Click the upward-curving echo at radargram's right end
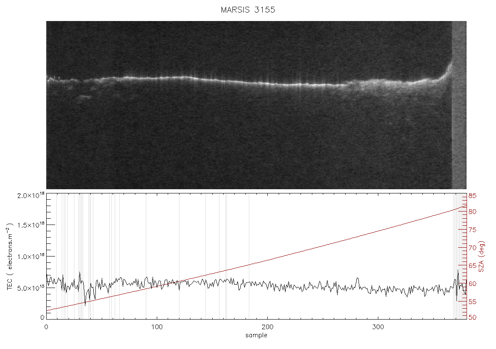The width and height of the screenshot is (496, 349). (x=447, y=72)
